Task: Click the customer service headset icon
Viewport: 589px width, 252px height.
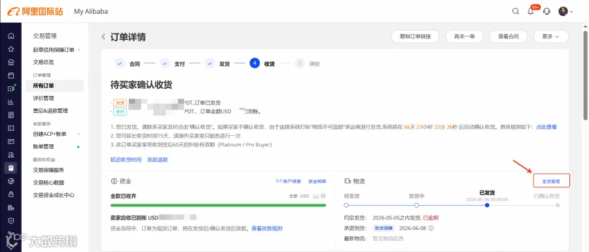Action: 547,11
